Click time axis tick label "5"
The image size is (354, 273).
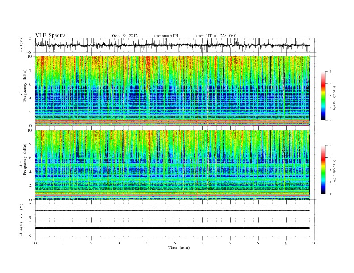(x=175, y=243)
